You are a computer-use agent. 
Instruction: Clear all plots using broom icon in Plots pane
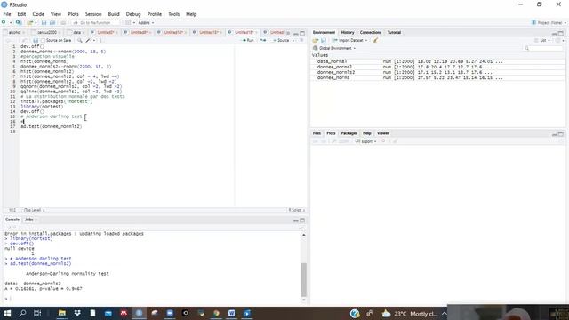pyautogui.click(x=395, y=141)
